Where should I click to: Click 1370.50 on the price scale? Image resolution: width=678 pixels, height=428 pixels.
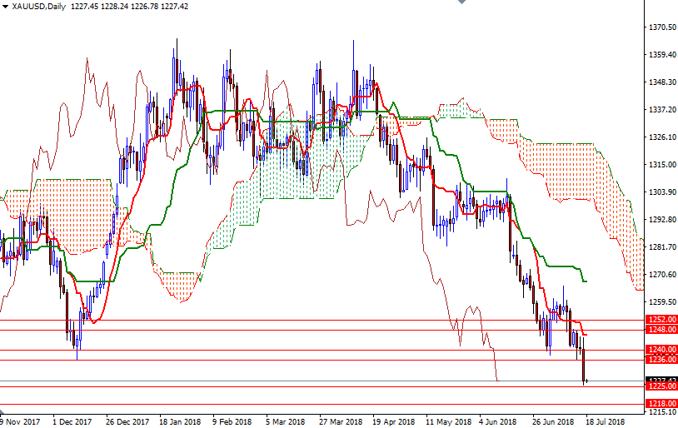pyautogui.click(x=661, y=27)
